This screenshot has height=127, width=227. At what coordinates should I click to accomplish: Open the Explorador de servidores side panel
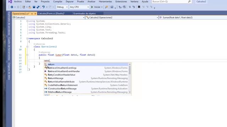pyautogui.click(x=9, y=23)
